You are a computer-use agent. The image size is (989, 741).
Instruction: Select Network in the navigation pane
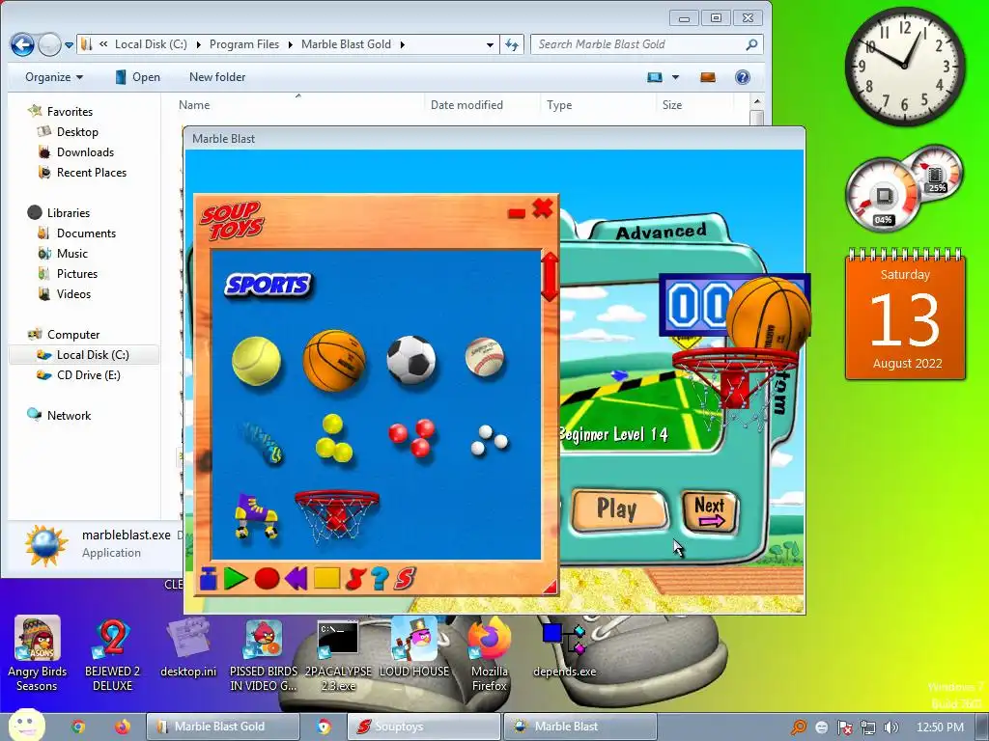pyautogui.click(x=69, y=415)
